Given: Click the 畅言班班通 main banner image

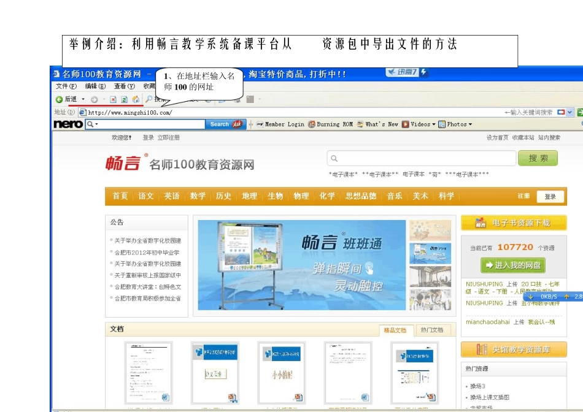Looking at the screenshot, I should (301, 265).
